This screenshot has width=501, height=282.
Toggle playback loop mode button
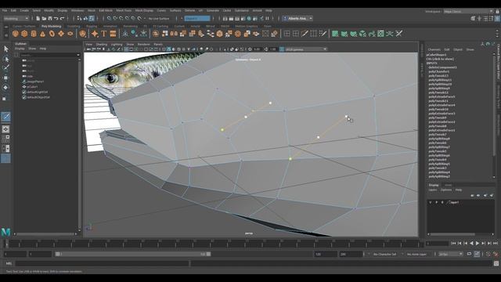(469, 254)
